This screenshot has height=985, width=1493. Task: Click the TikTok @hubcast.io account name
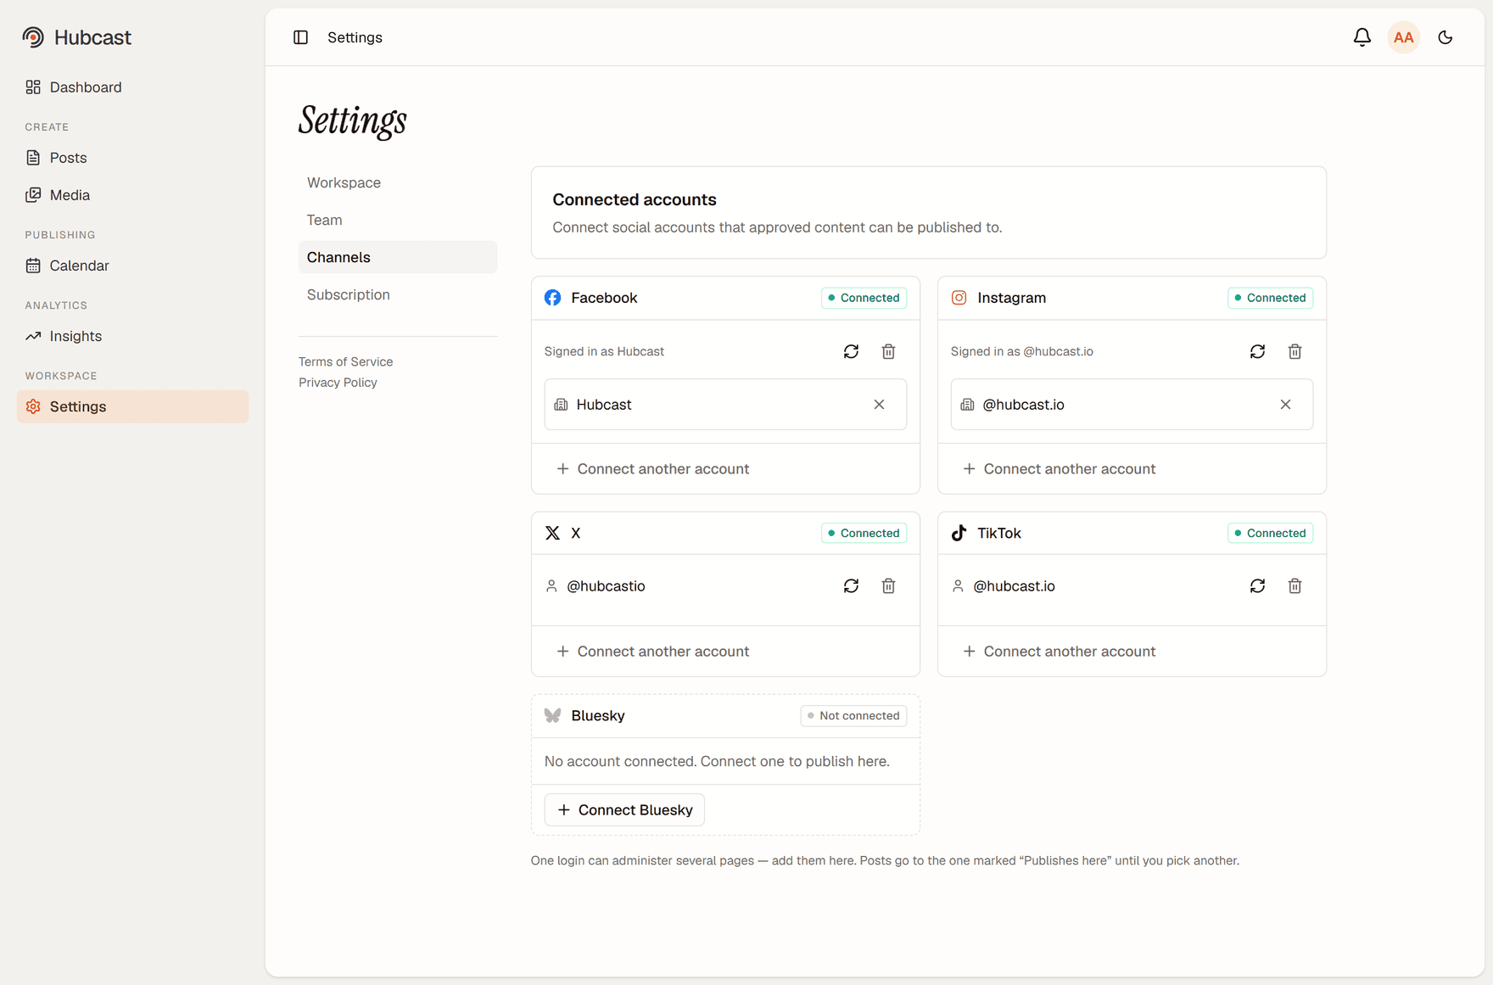(x=1014, y=586)
